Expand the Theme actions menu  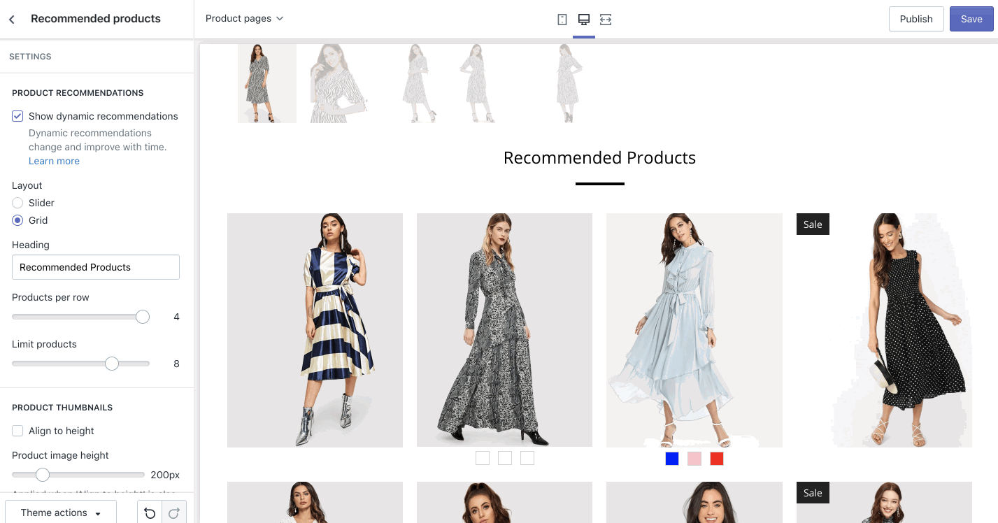coord(61,513)
